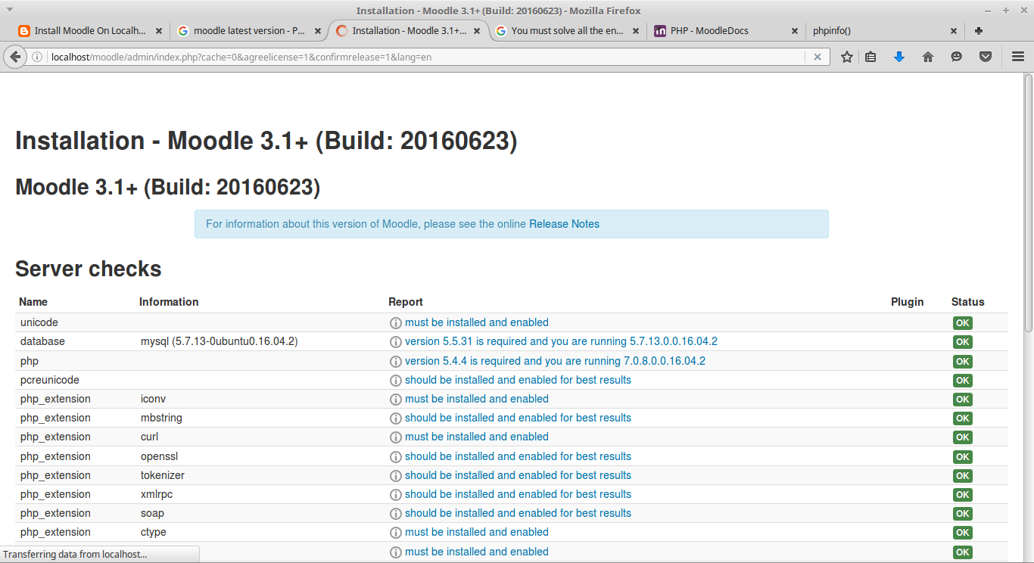Click the info icon in the curl row

395,437
